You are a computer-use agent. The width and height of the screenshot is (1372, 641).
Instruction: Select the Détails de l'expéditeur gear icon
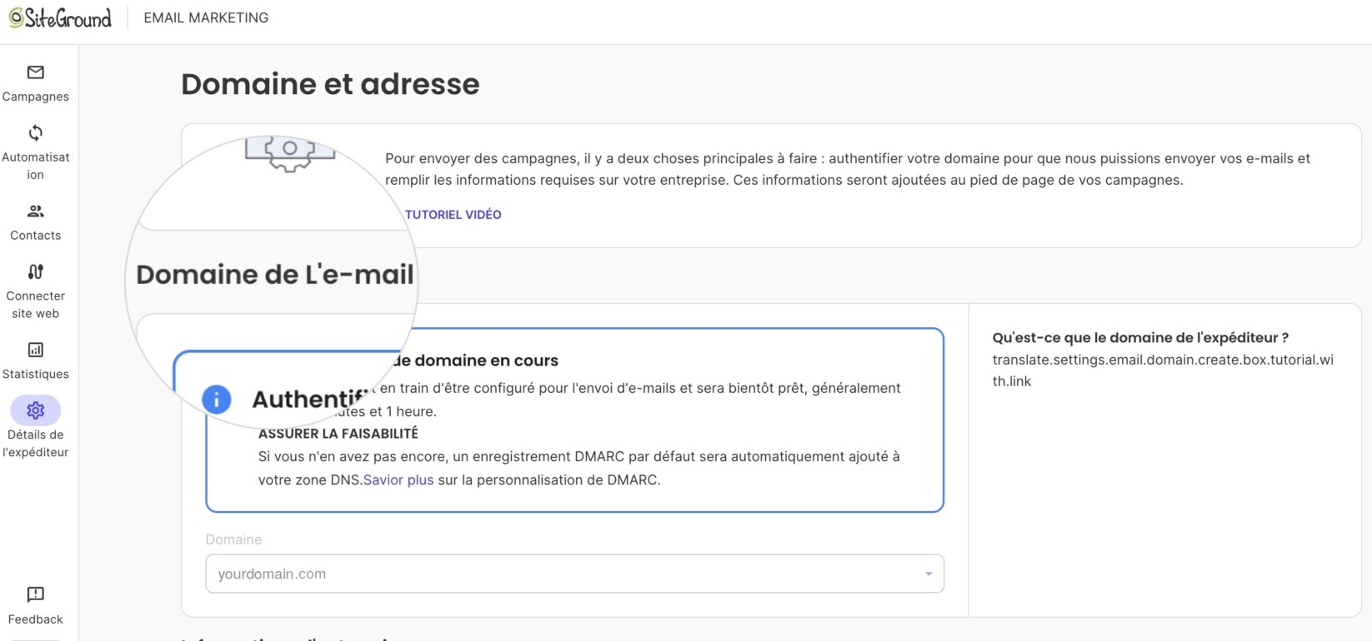[35, 410]
